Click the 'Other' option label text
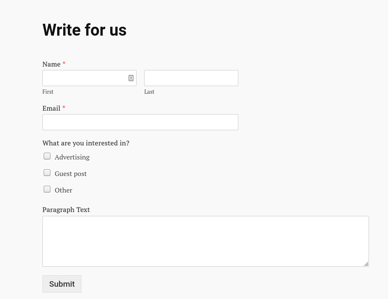The width and height of the screenshot is (388, 299). pos(63,190)
